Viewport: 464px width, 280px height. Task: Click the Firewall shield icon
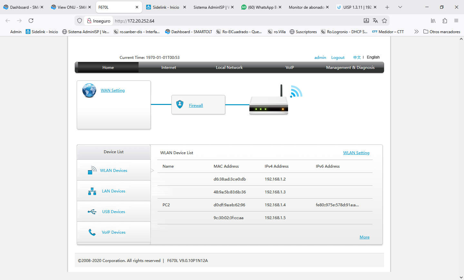click(180, 104)
